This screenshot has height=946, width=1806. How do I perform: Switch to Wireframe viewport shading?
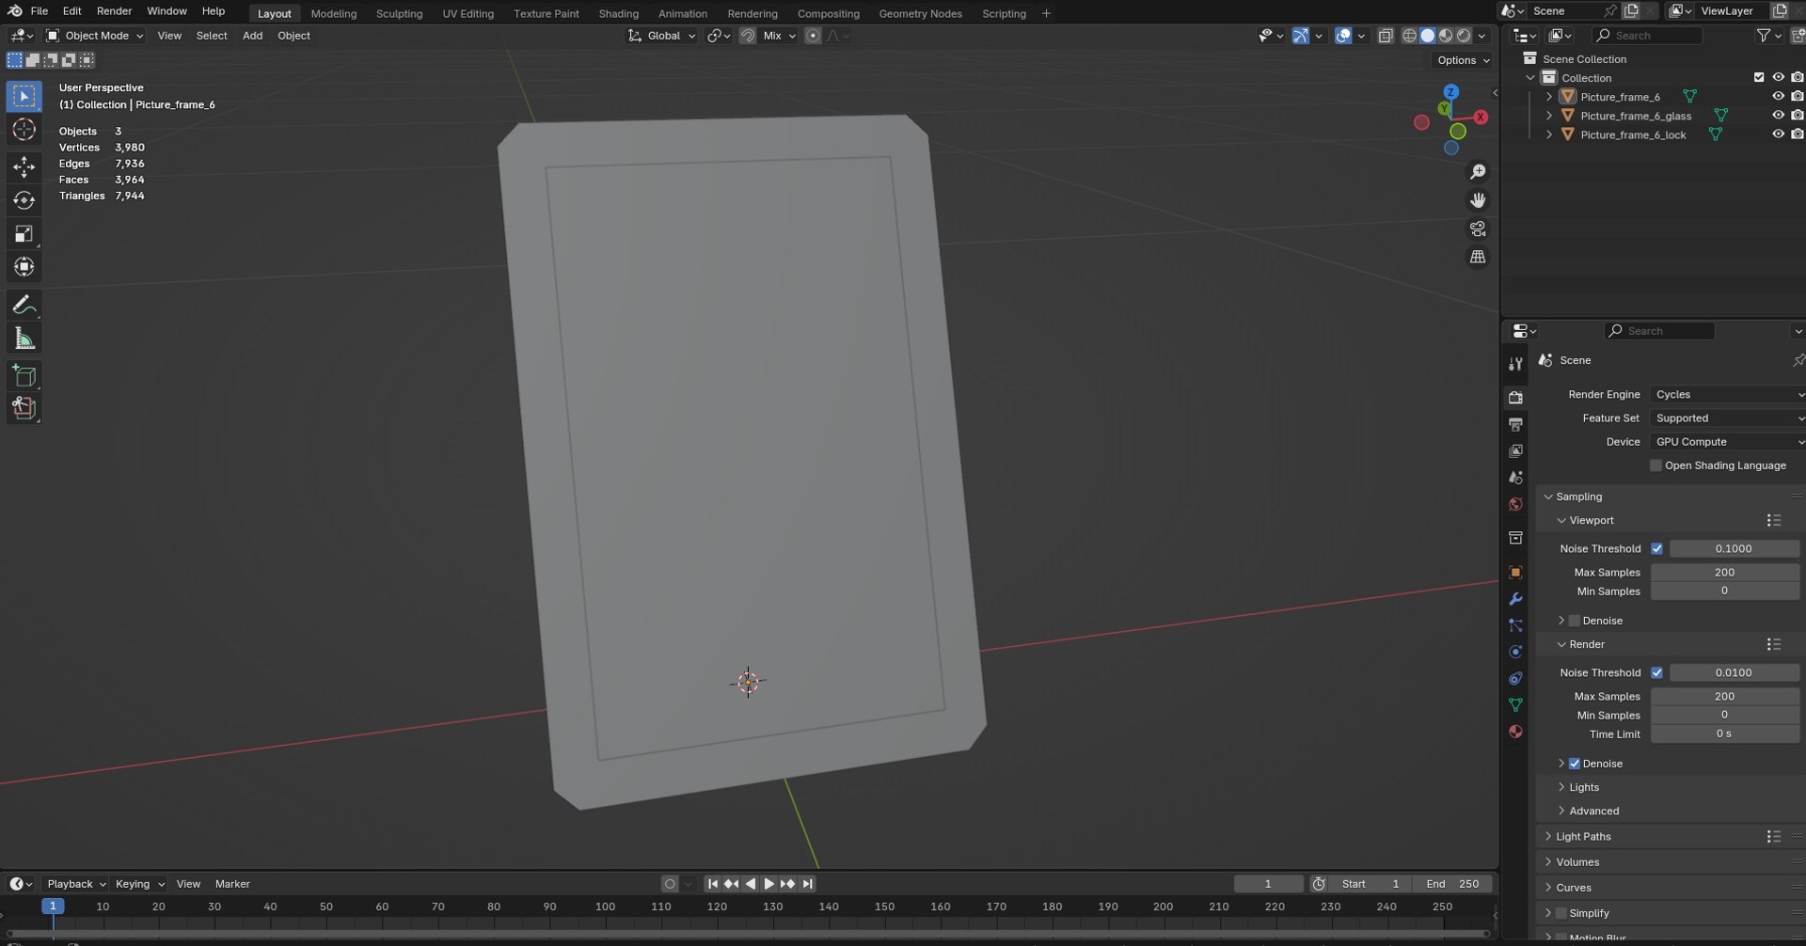pyautogui.click(x=1409, y=36)
